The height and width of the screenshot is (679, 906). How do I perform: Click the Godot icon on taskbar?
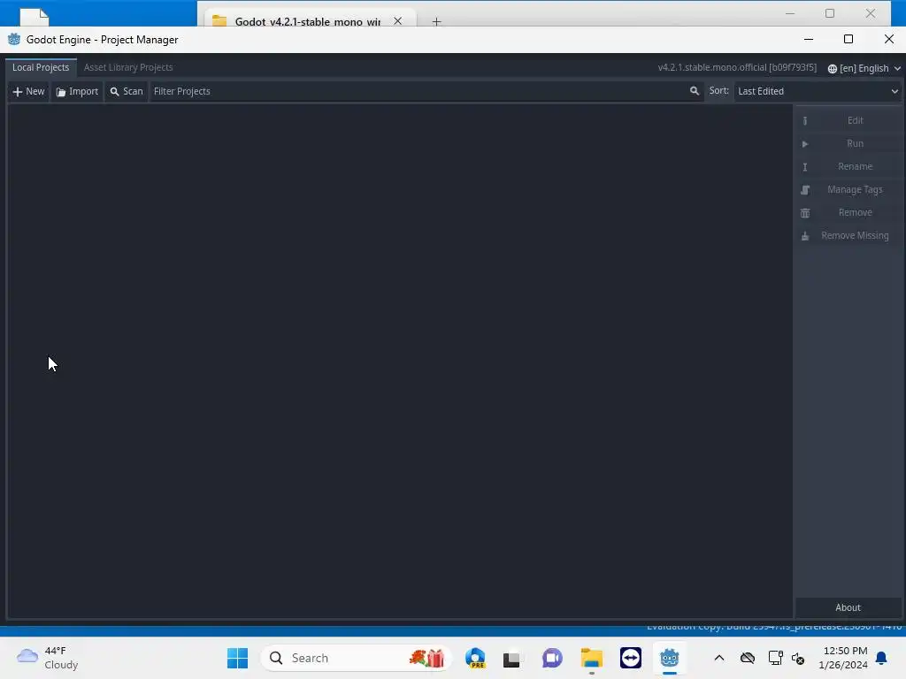coord(669,658)
